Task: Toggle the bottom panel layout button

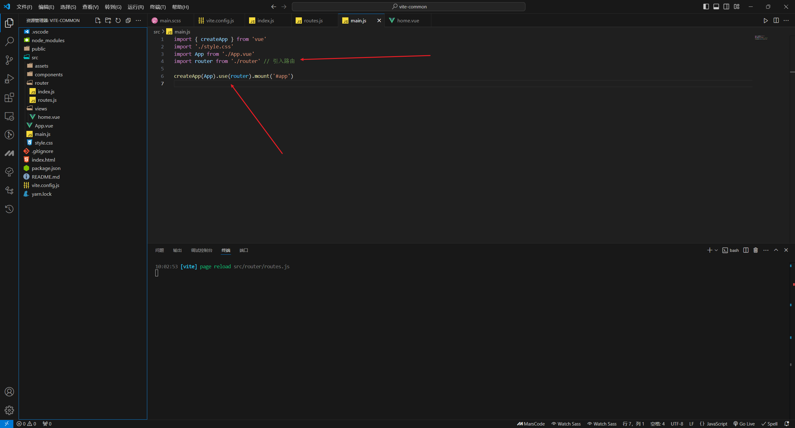Action: tap(716, 7)
